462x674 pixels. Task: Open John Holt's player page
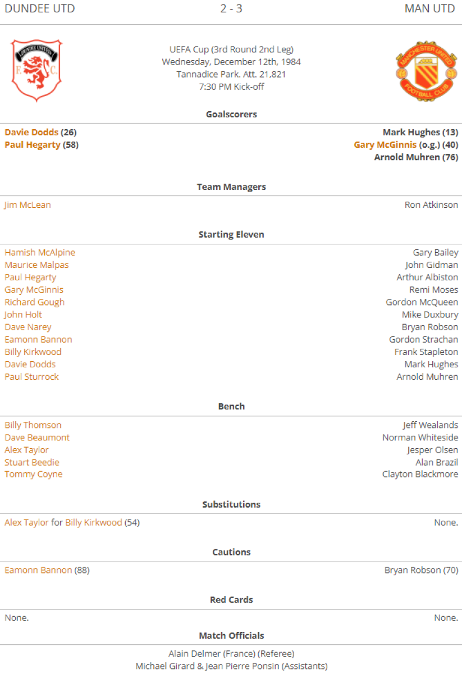pos(24,315)
